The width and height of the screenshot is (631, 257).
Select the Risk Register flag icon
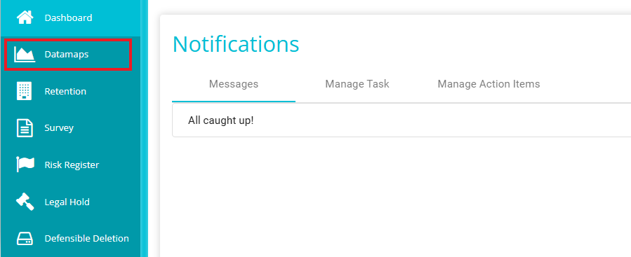pos(25,165)
